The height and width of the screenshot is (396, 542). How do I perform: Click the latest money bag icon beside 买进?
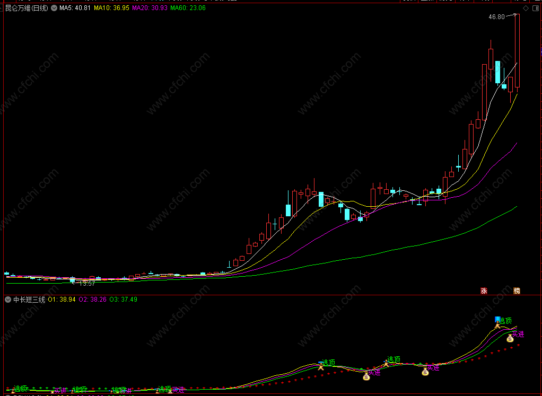click(x=510, y=339)
